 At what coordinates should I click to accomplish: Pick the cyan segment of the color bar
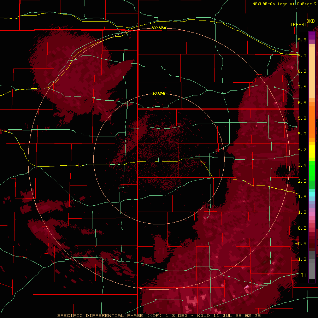(x=312, y=194)
